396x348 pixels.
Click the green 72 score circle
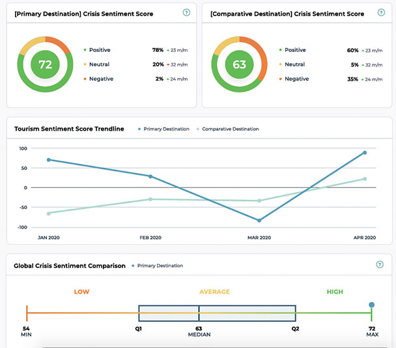(x=45, y=64)
